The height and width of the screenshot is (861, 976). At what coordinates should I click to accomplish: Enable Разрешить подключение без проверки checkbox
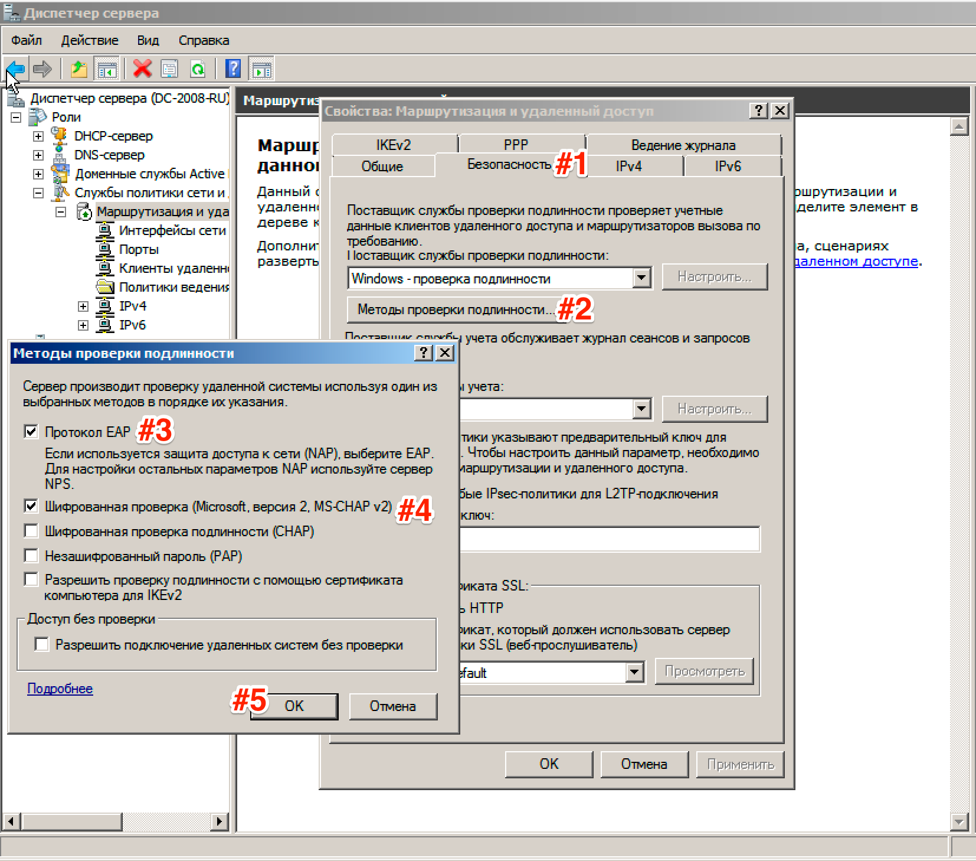(x=42, y=644)
